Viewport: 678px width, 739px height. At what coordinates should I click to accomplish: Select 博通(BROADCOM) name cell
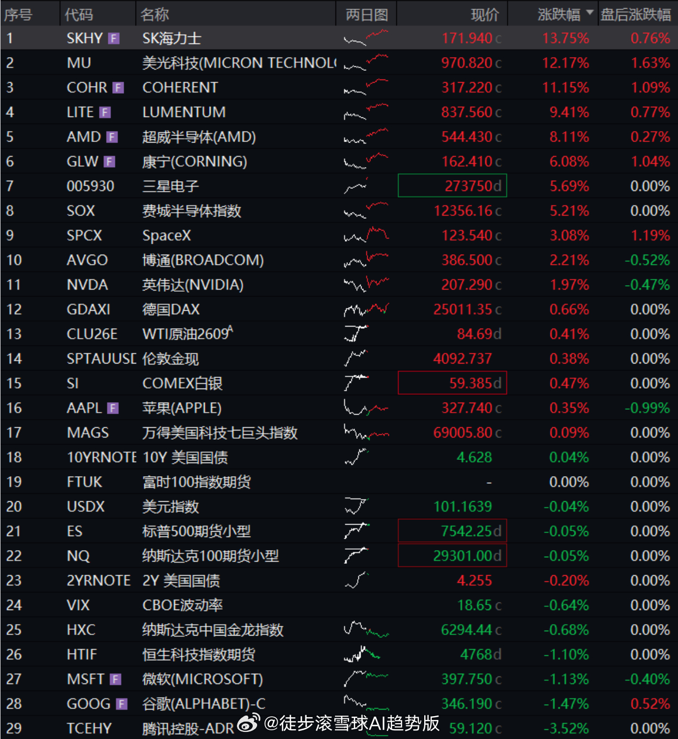[203, 260]
